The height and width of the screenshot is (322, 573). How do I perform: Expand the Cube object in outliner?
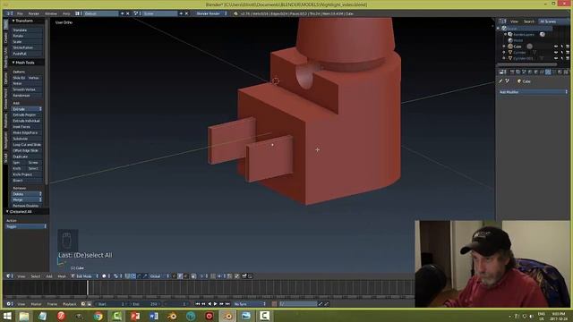pos(504,47)
